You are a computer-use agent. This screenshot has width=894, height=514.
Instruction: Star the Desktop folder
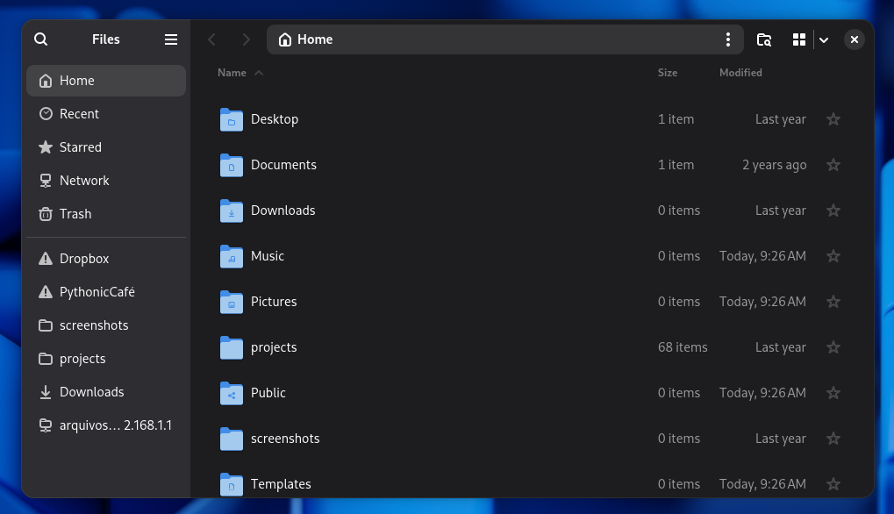(833, 119)
